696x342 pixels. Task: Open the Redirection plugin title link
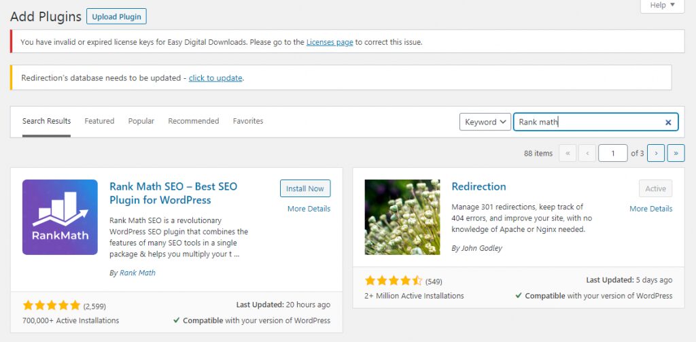478,186
